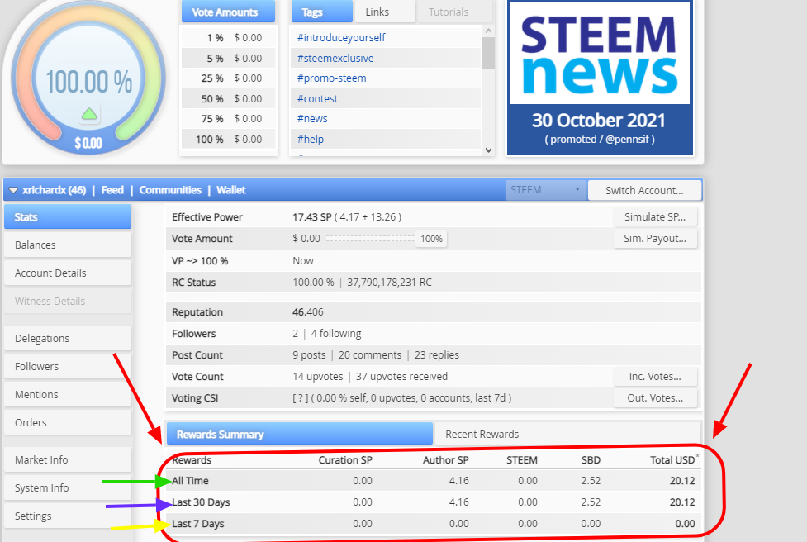Click the green voting power triangle icon
Image resolution: width=807 pixels, height=542 pixels.
coord(89,114)
